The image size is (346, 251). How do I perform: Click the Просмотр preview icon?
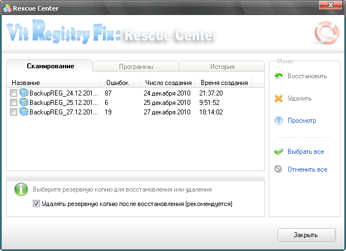pos(279,121)
